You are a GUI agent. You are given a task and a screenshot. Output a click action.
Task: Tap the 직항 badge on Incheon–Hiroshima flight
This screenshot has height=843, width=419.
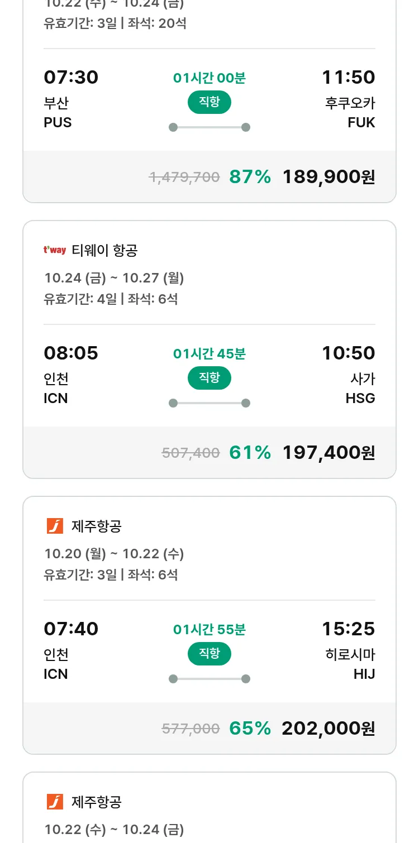point(209,654)
